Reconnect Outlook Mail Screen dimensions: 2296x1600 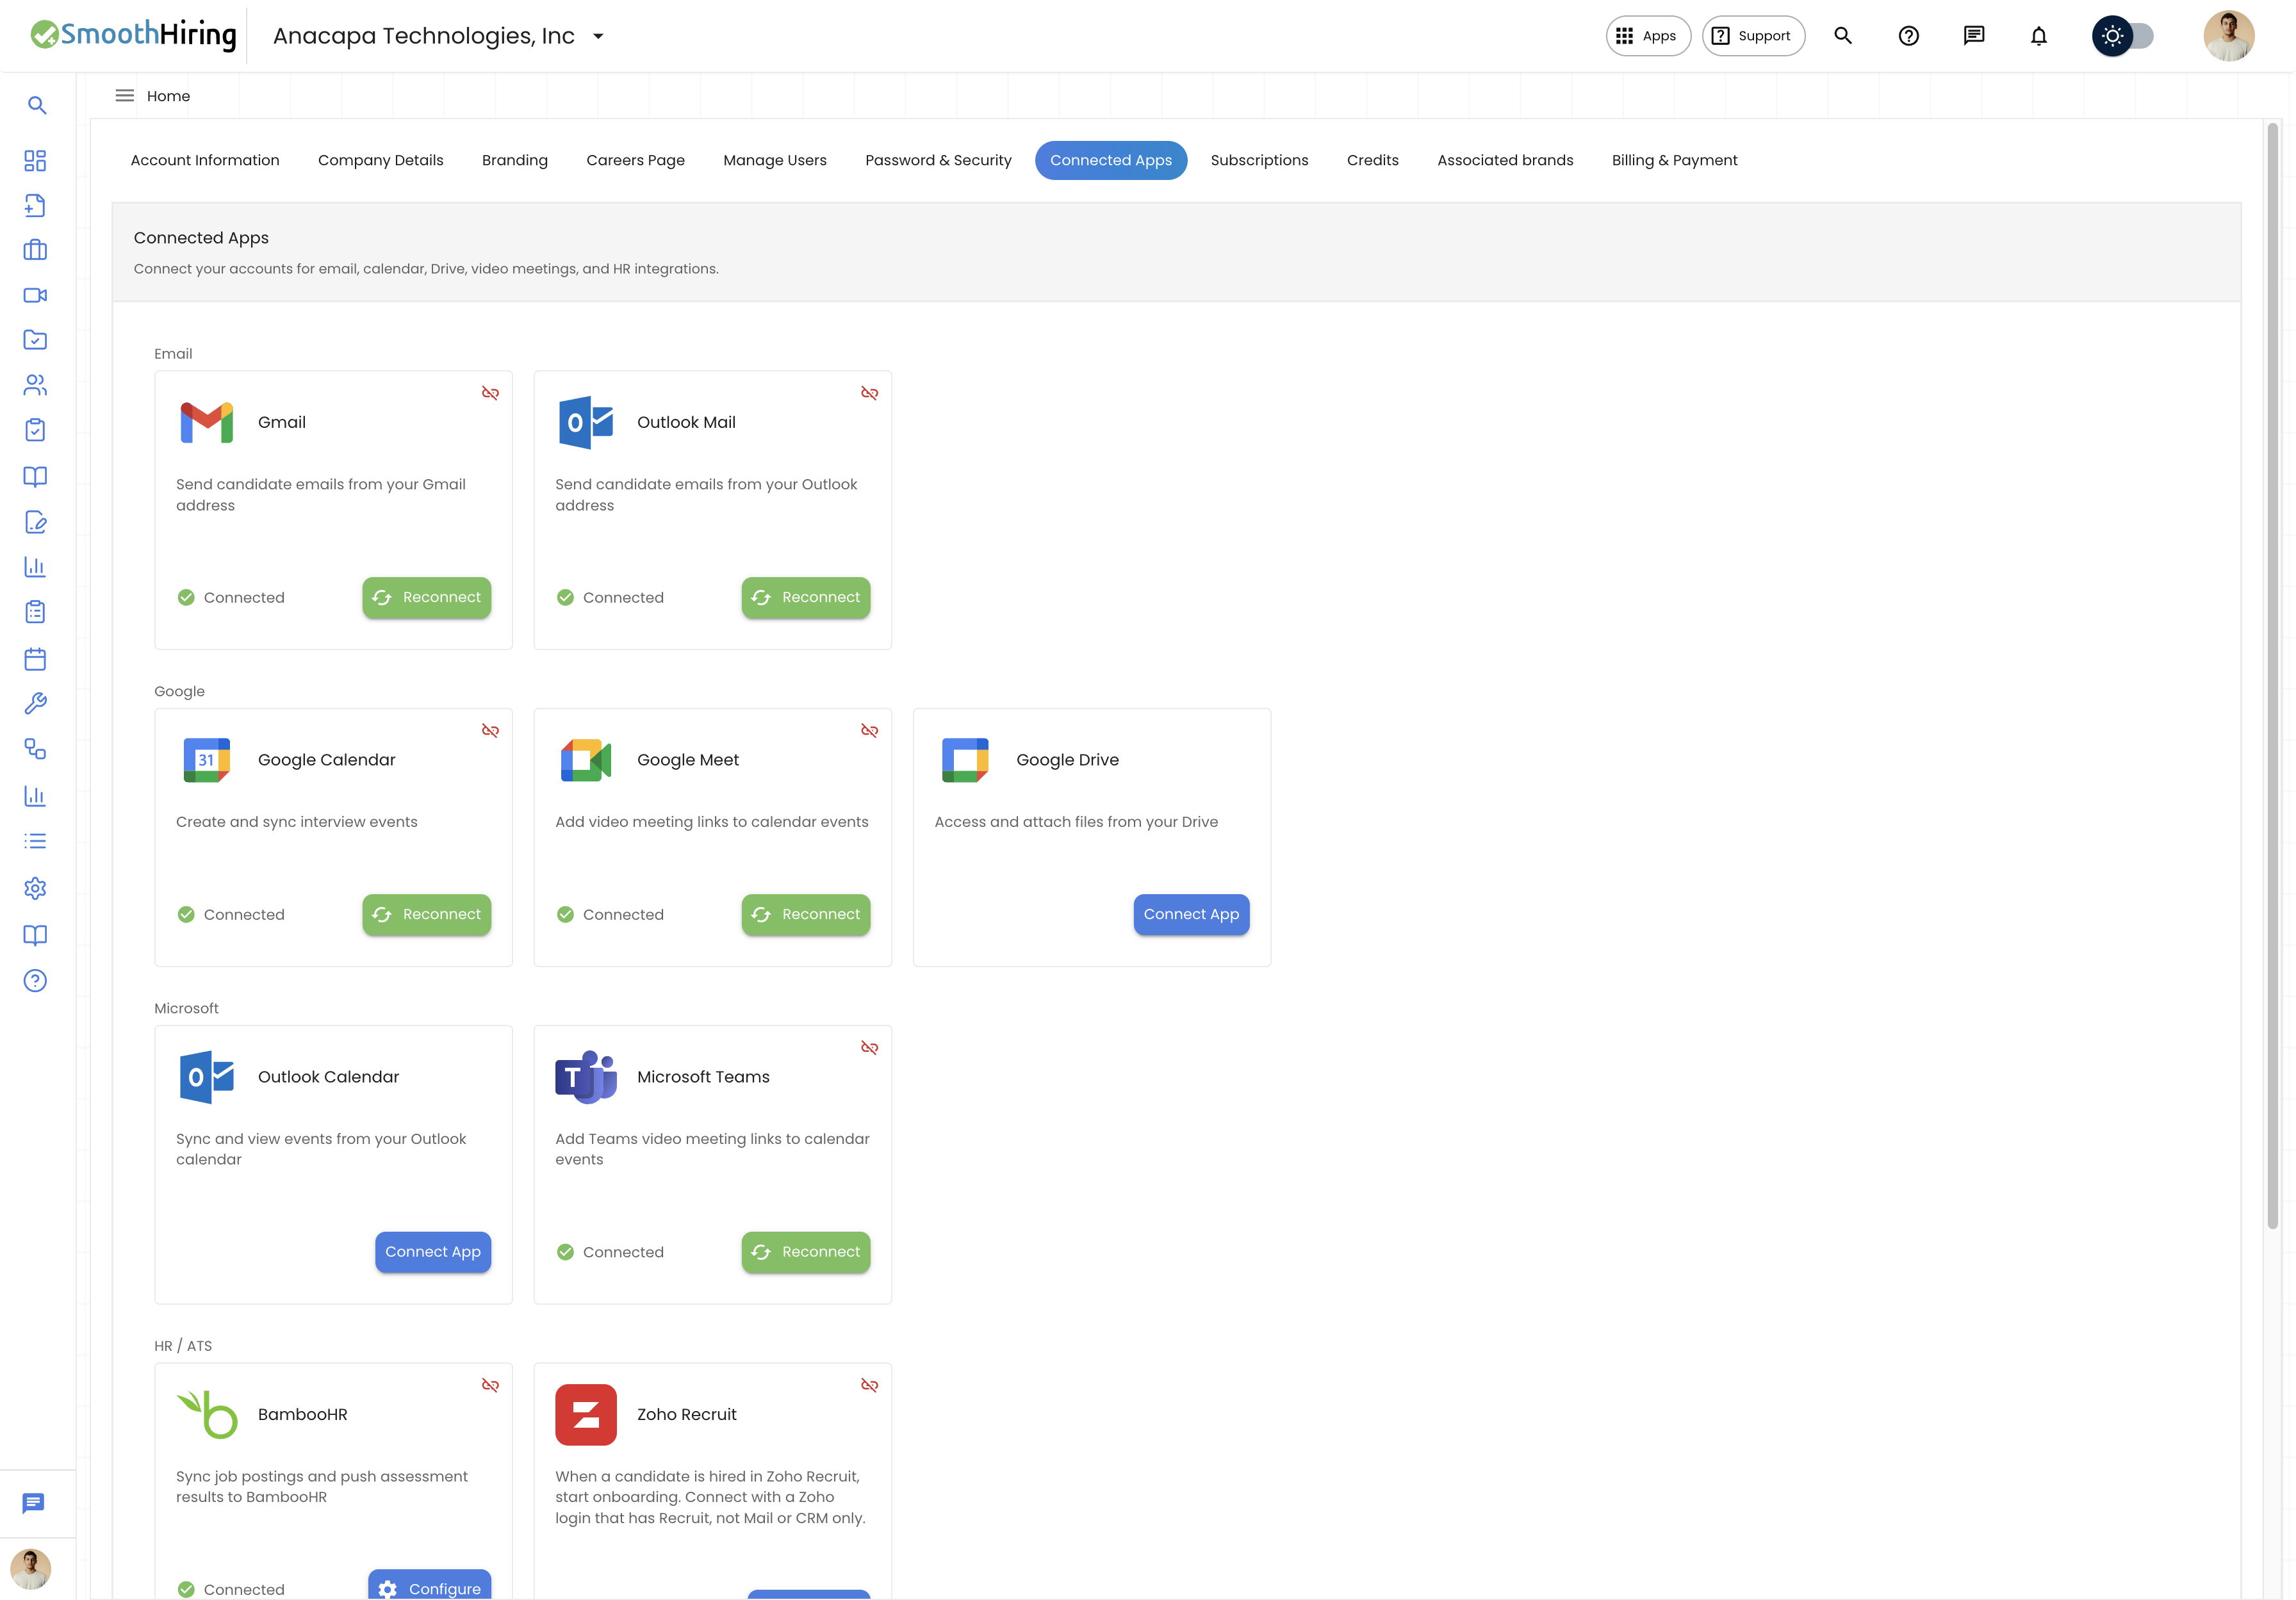[x=806, y=597]
